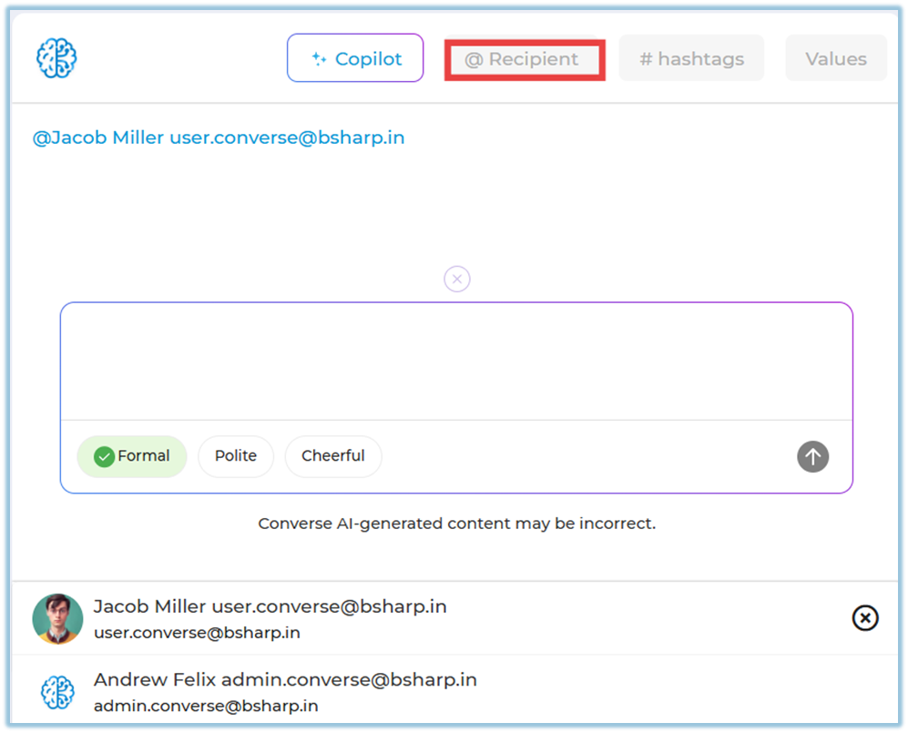Click the brain icon beside Andrew Felix
Image resolution: width=908 pixels, height=733 pixels.
click(57, 692)
